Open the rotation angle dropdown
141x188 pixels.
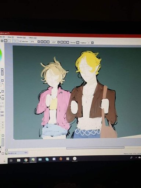coord(59,42)
